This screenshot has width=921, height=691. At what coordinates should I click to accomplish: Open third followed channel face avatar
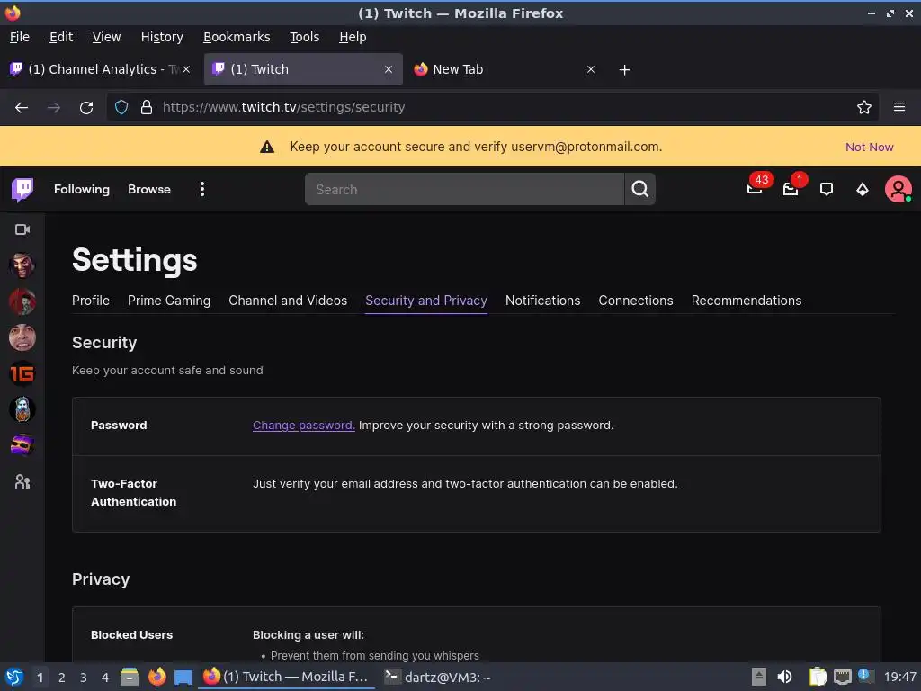22,337
